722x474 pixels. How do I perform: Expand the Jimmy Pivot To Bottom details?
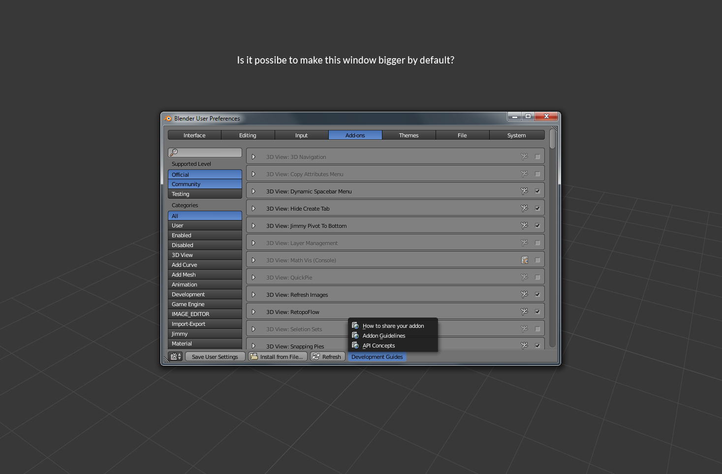click(253, 225)
